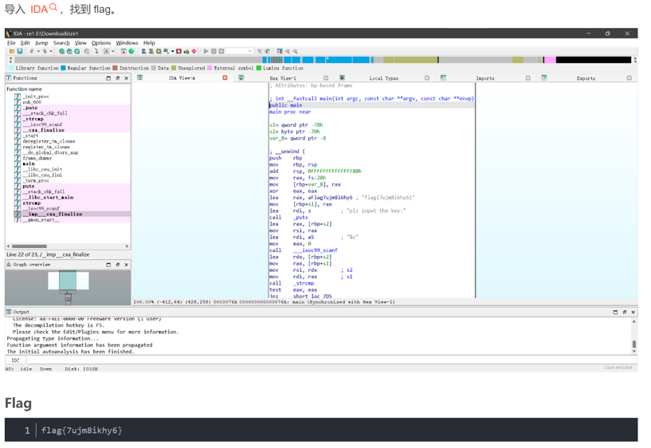Screen dimensions: 651x448
Task: Click the IDC button in Output panel
Action: [15, 360]
